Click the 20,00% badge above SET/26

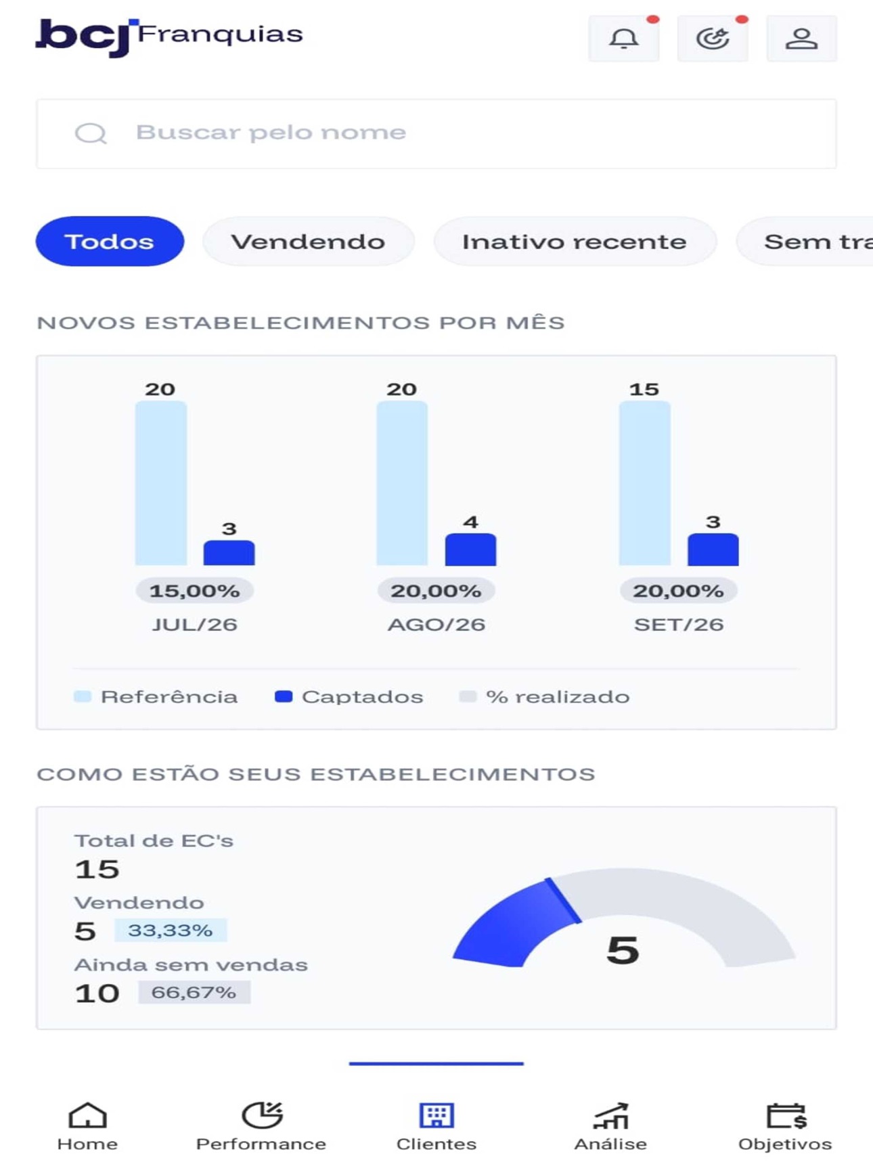tap(679, 591)
